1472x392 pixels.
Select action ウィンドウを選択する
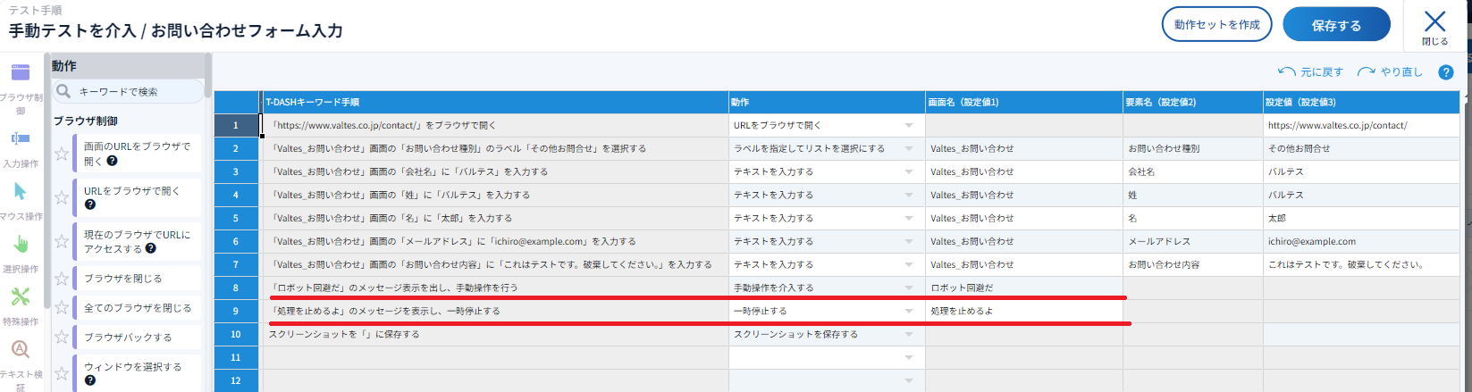(x=137, y=373)
